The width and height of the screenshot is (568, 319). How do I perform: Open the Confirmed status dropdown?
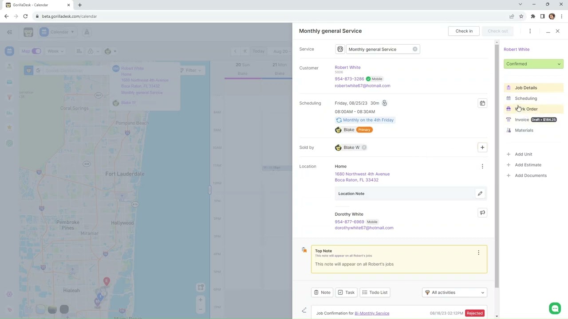pyautogui.click(x=533, y=64)
